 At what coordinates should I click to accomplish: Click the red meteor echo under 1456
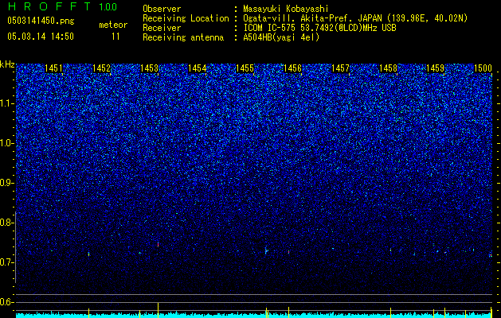[288, 252]
